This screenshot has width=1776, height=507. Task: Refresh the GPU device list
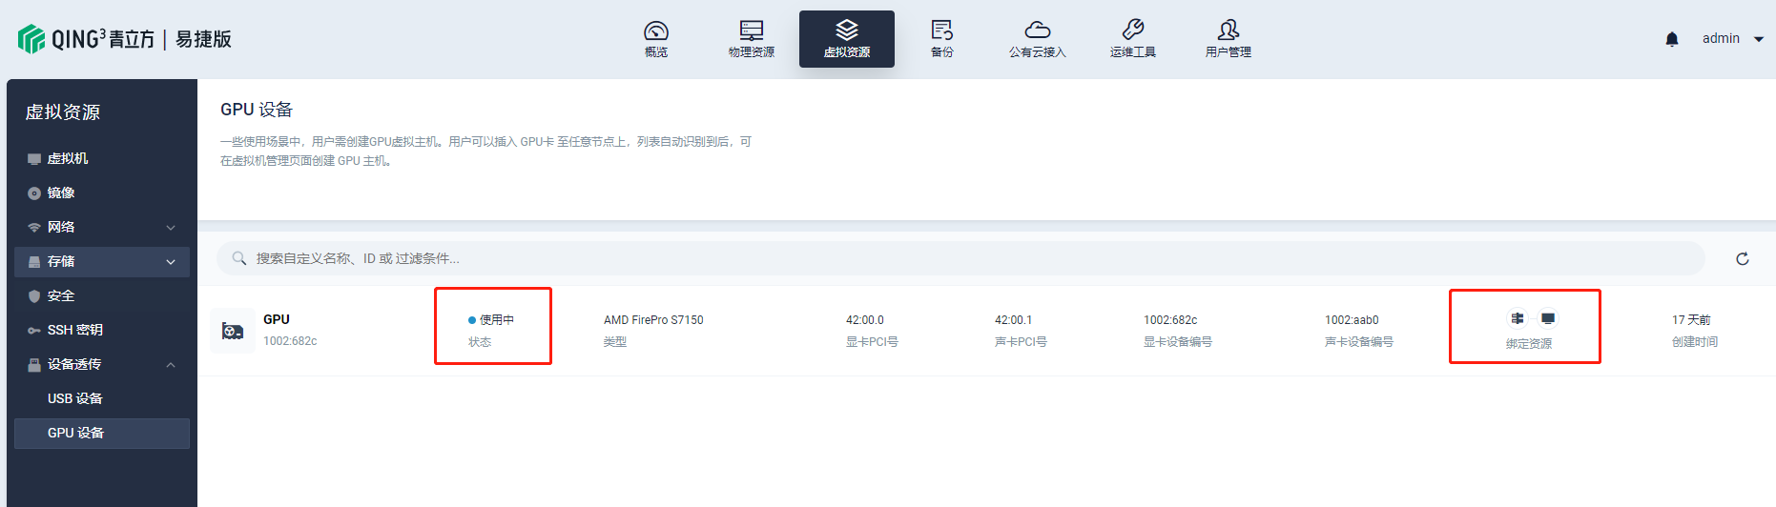point(1743,259)
